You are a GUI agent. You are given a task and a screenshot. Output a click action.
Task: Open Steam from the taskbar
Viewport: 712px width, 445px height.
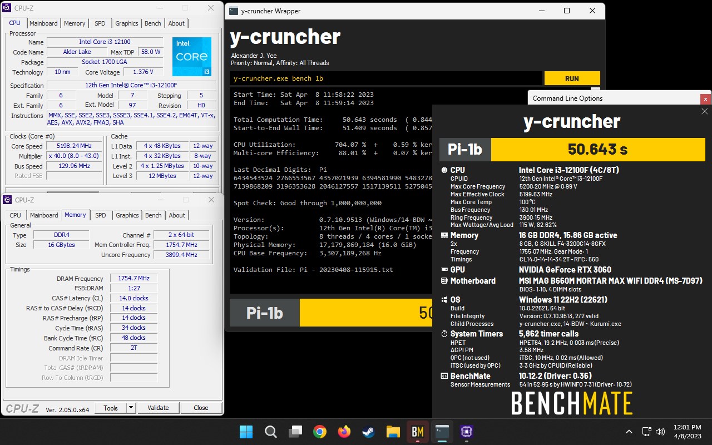coord(369,431)
